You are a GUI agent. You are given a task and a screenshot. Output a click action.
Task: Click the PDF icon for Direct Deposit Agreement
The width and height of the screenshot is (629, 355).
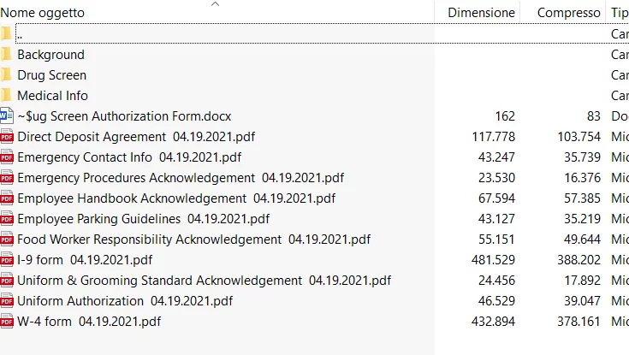(7, 137)
